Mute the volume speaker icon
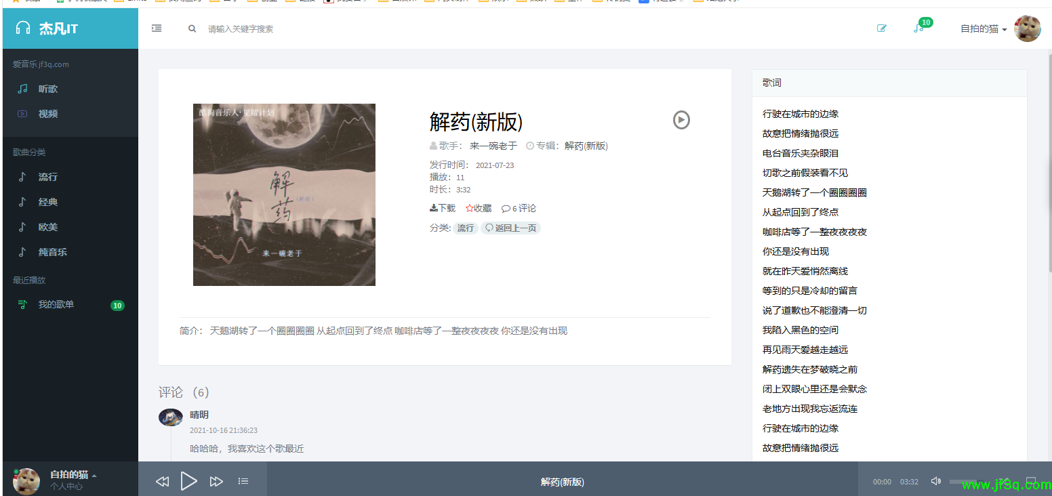Screen dimensions: 1052x496 point(935,481)
